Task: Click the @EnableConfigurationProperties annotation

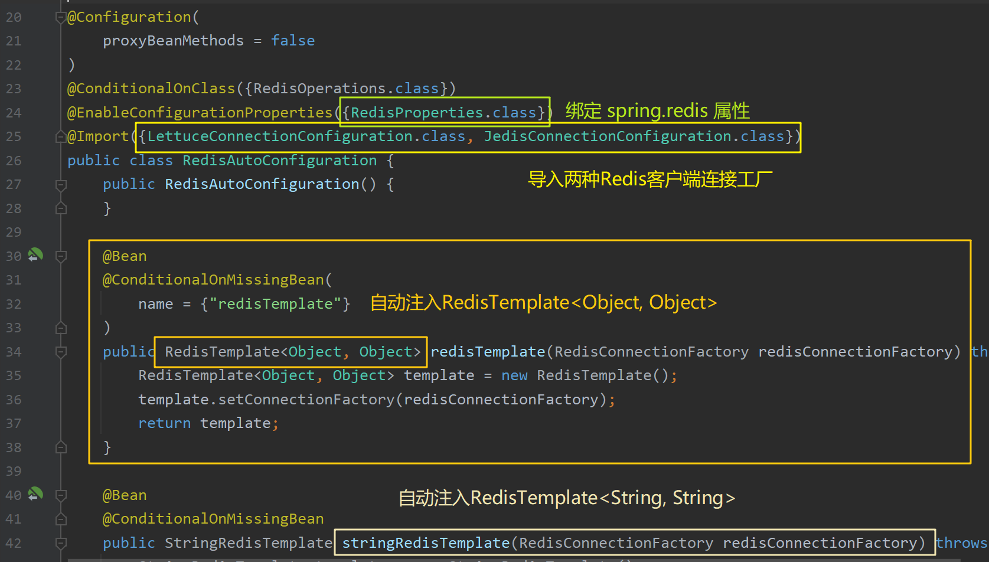Action: 200,112
